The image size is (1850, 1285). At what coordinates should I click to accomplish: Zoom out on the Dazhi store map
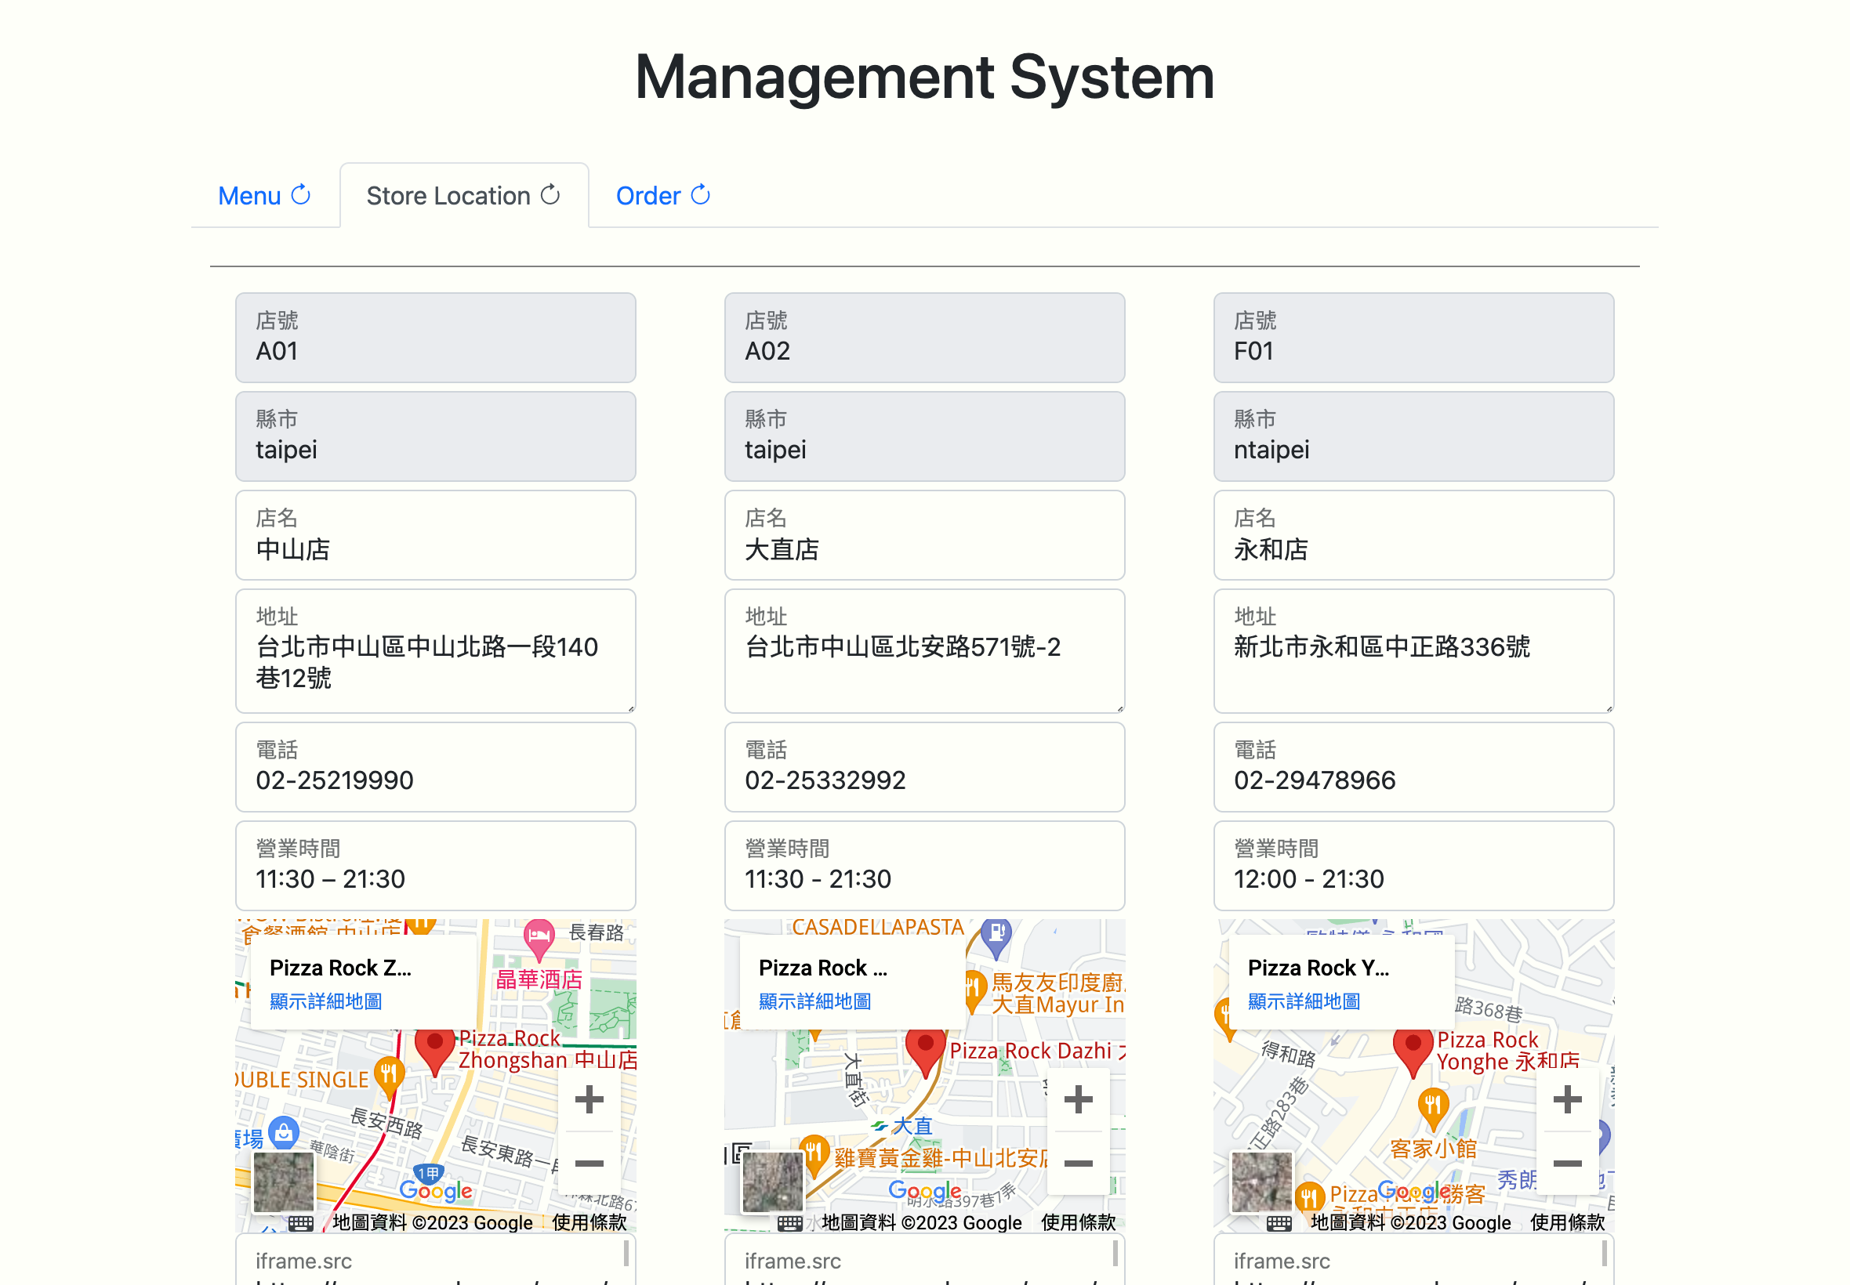1078,1162
